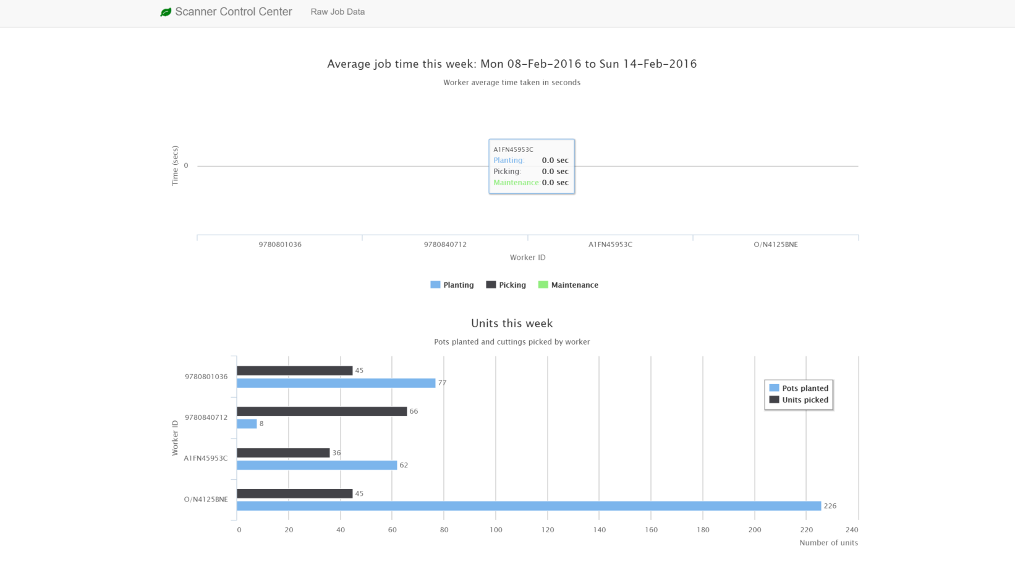Click the green leaf logo icon
The height and width of the screenshot is (573, 1015).
[x=166, y=12]
